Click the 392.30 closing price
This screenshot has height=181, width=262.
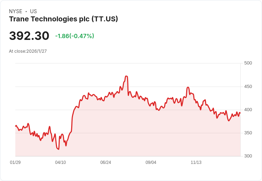29,36
